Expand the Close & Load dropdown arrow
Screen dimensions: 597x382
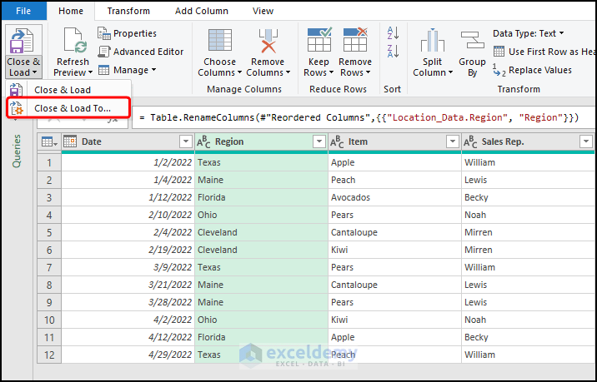tap(34, 72)
